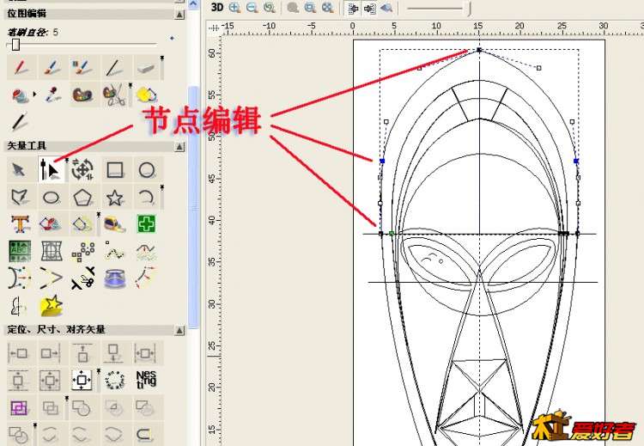This screenshot has width=644, height=446.
Task: Click the ruler origin crosshair icon
Action: pos(213,28)
